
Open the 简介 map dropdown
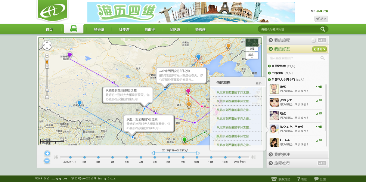click(x=252, y=55)
